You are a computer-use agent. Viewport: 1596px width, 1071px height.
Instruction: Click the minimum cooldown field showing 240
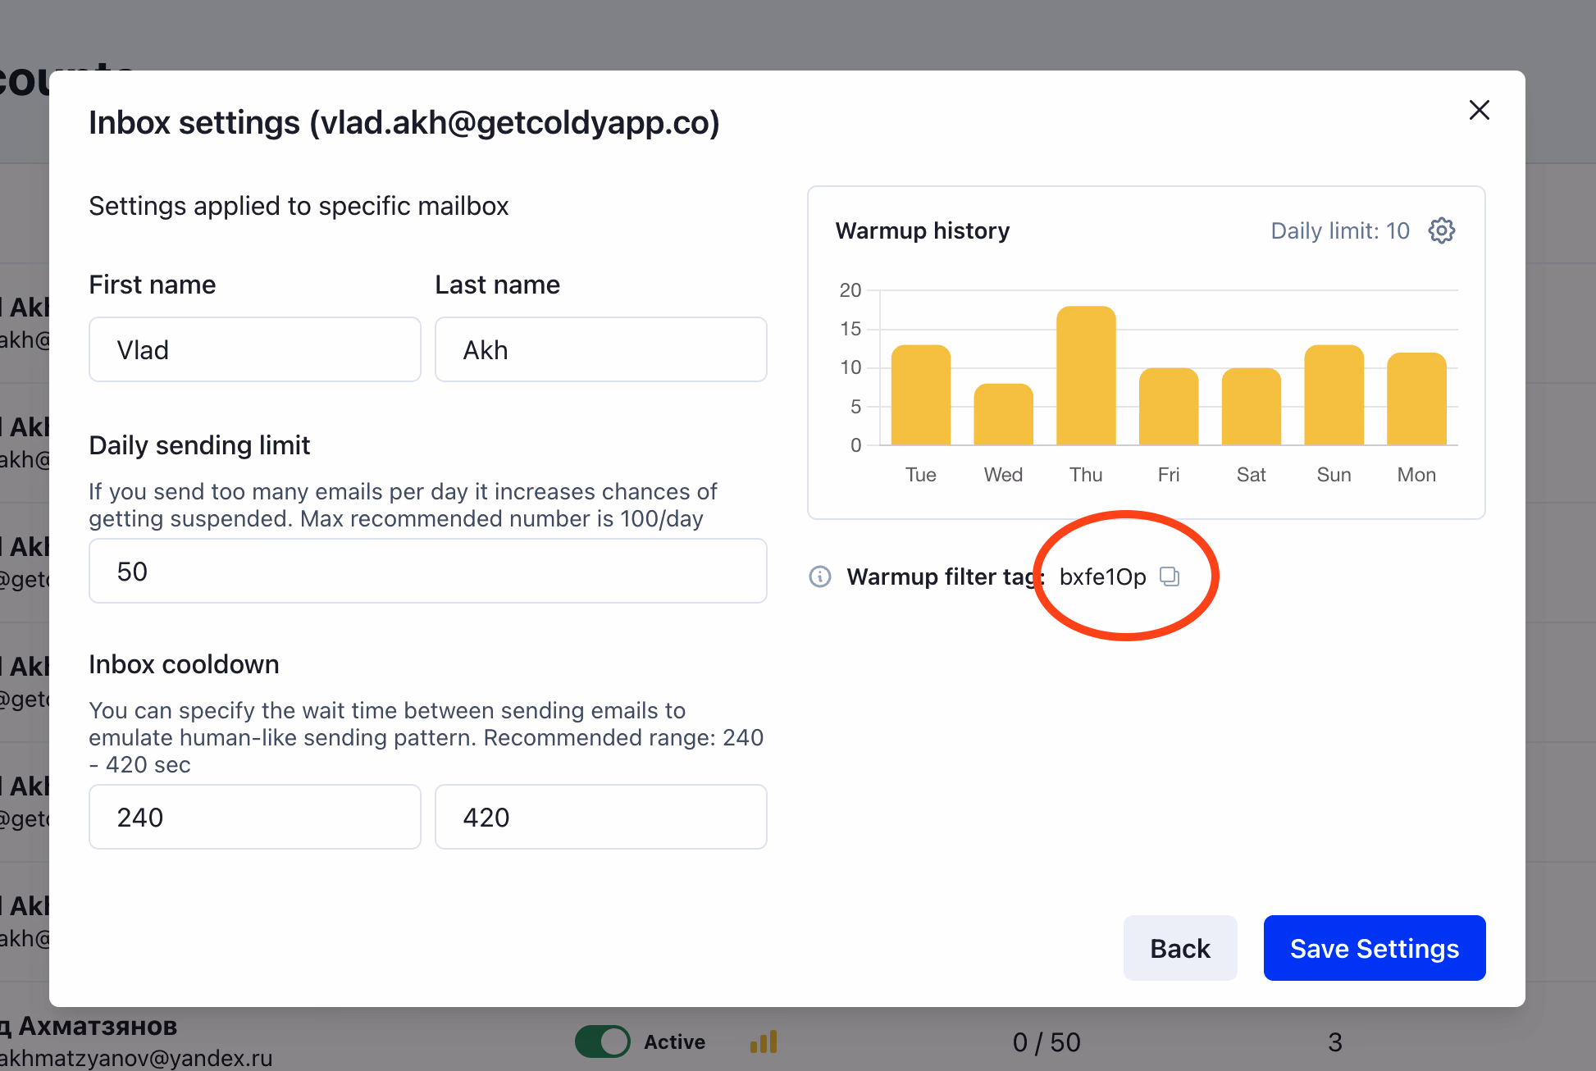255,817
